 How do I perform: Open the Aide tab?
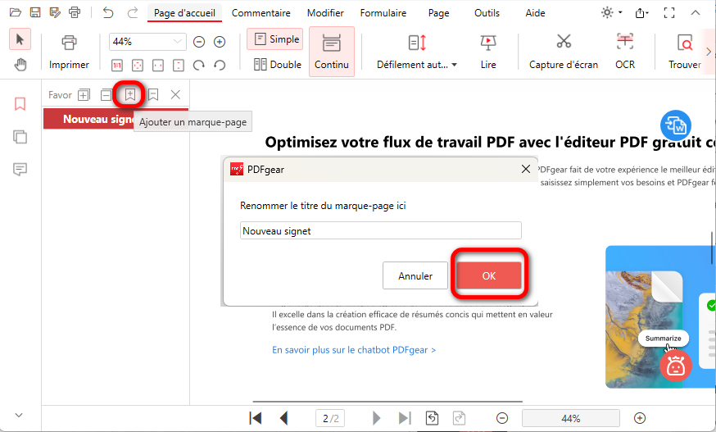click(535, 13)
